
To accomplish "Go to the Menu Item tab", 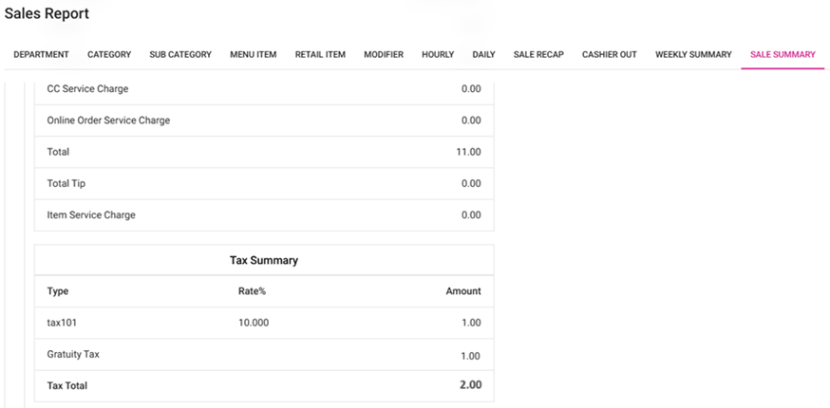I will [x=253, y=55].
